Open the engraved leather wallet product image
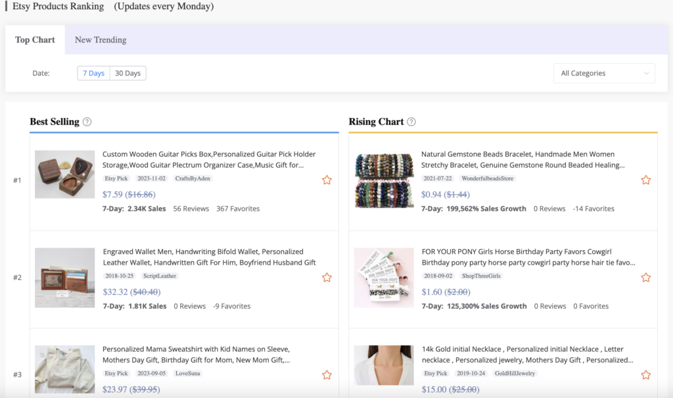673x398 pixels. coord(65,278)
